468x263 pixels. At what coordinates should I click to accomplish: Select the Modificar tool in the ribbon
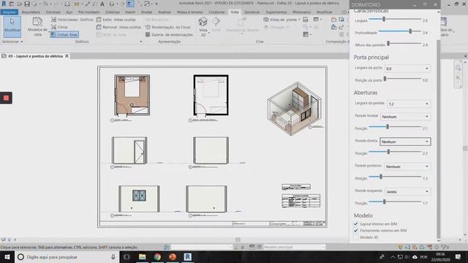pyautogui.click(x=12, y=26)
